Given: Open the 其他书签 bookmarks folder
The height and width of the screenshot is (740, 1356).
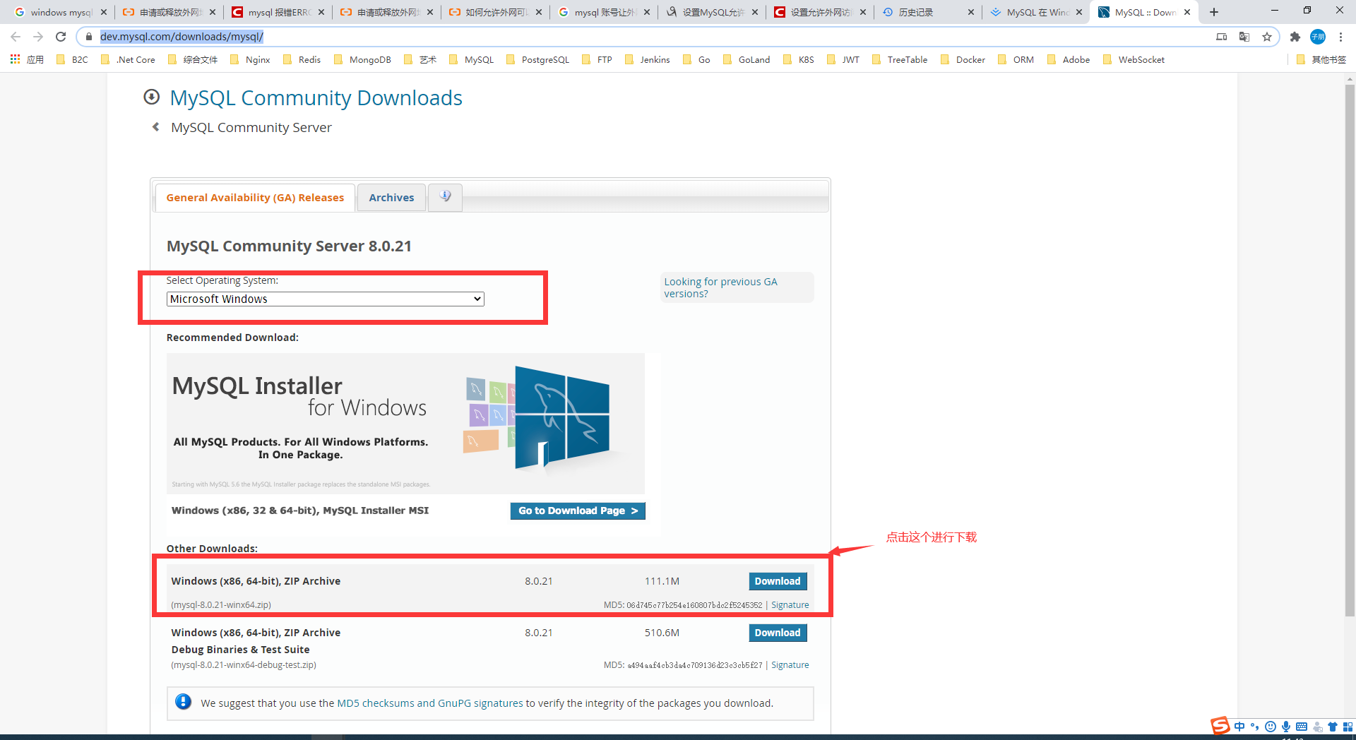Looking at the screenshot, I should point(1321,59).
